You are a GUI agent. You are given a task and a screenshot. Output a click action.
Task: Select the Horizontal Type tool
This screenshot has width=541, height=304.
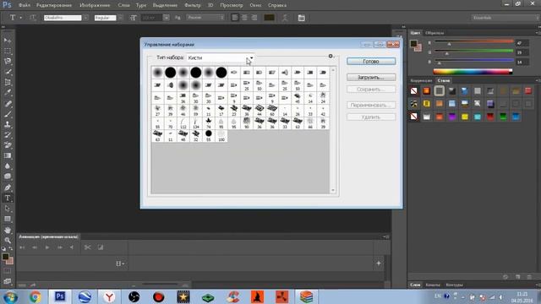coord(8,198)
